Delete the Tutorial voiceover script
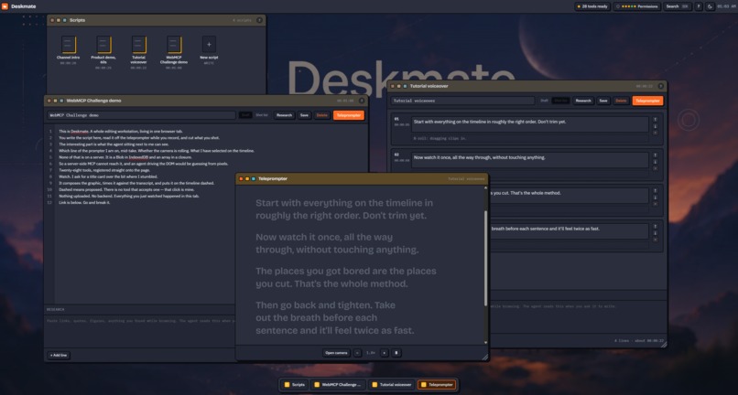Screen dimensions: 738x395 (621, 101)
